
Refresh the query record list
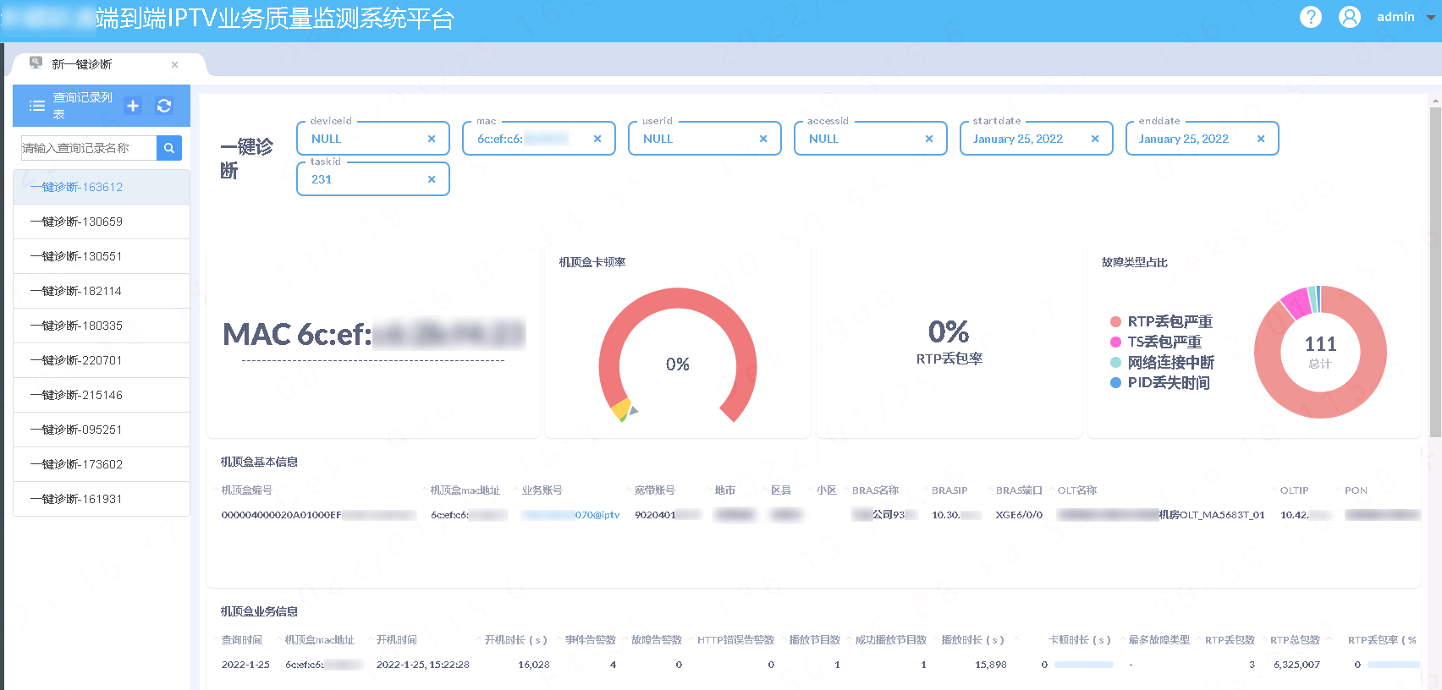tap(164, 106)
